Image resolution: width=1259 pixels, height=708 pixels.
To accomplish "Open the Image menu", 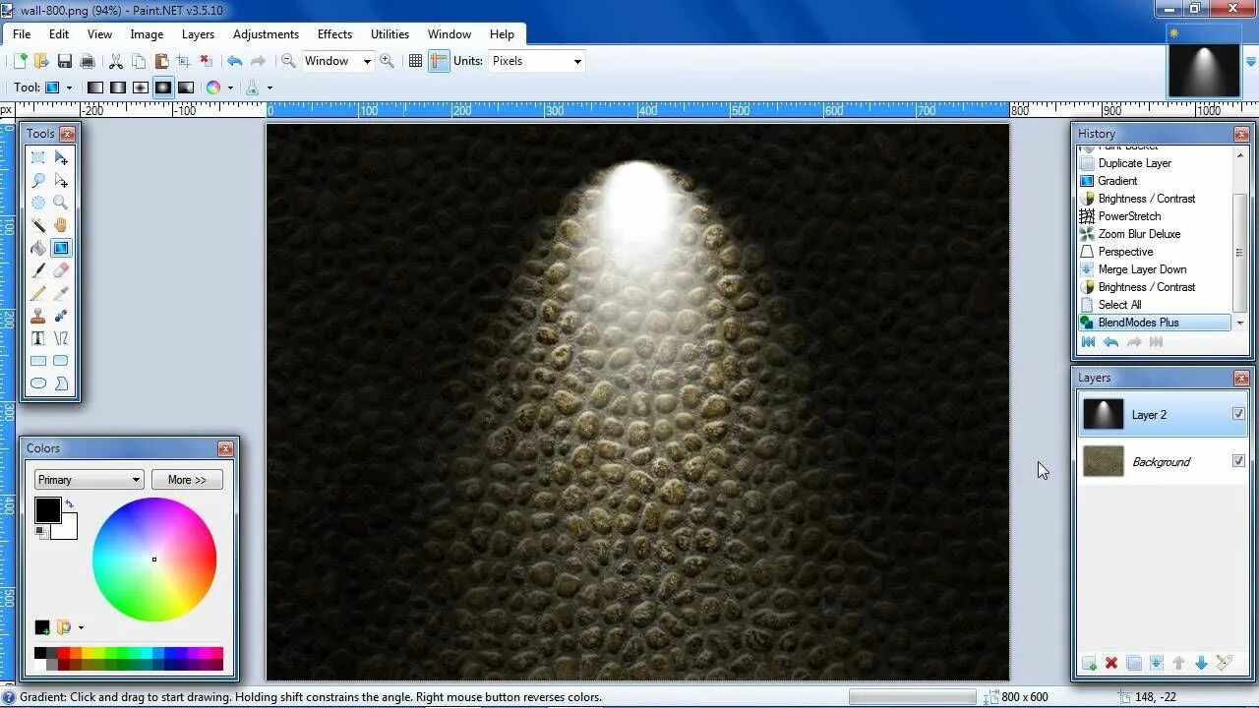I will (147, 33).
